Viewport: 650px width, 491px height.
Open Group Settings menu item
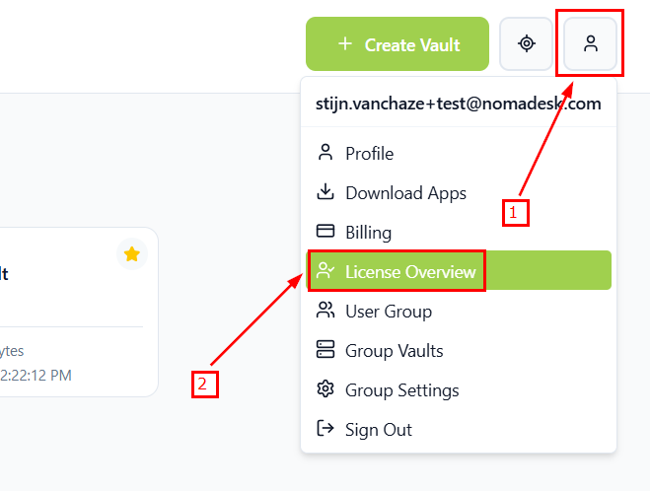[x=401, y=390]
